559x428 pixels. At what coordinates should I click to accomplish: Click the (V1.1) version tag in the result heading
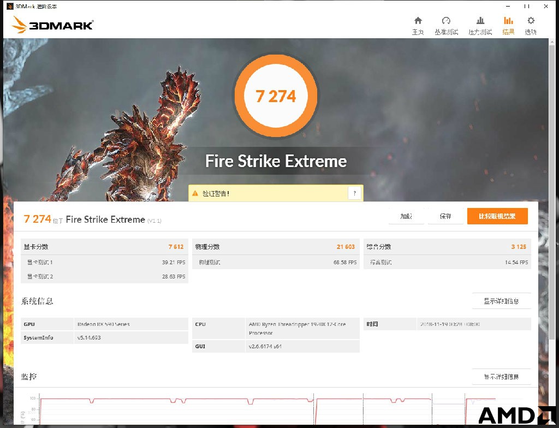point(154,221)
